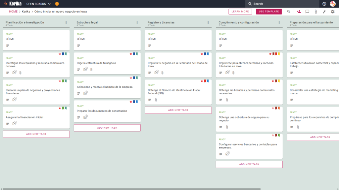Open the OPEN BOARDS dropdown
Image resolution: width=339 pixels, height=190 pixels.
click(x=38, y=4)
